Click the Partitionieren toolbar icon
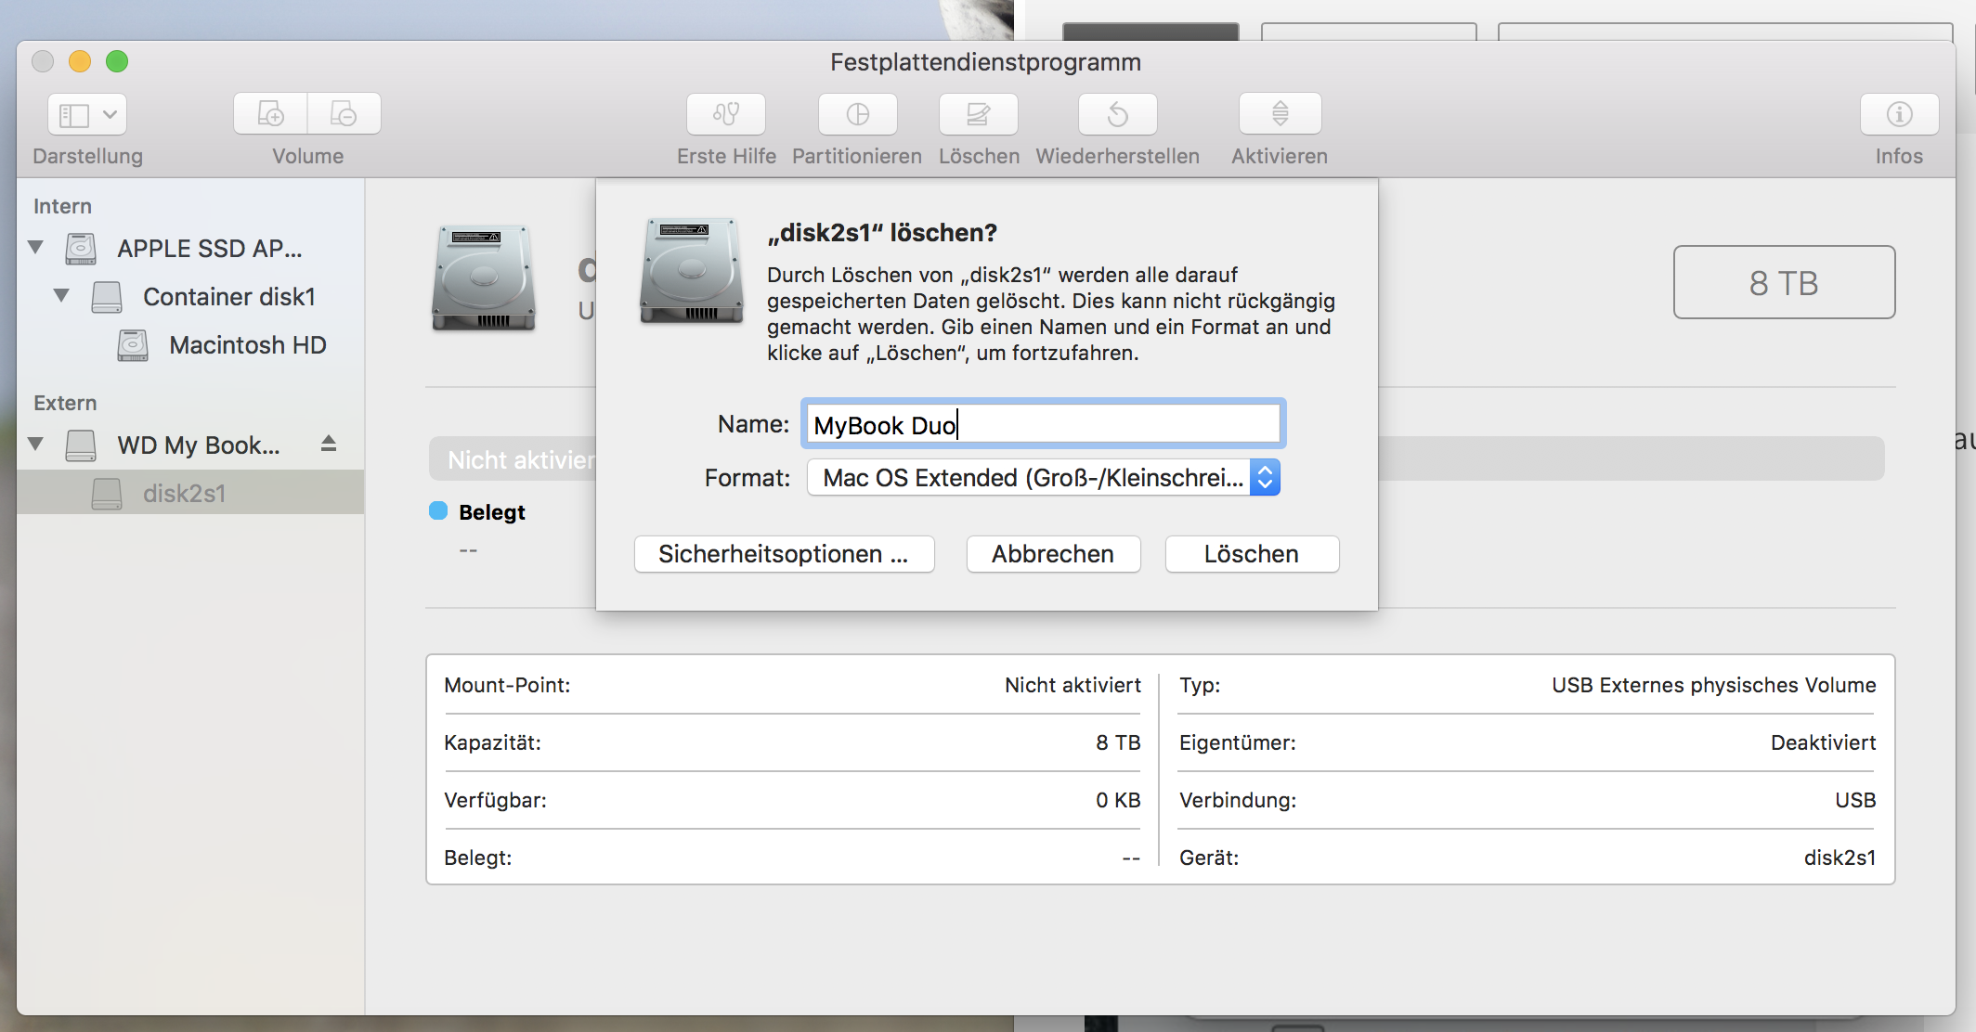 tap(857, 114)
